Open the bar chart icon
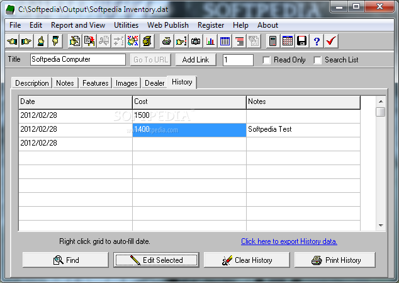 coord(210,41)
